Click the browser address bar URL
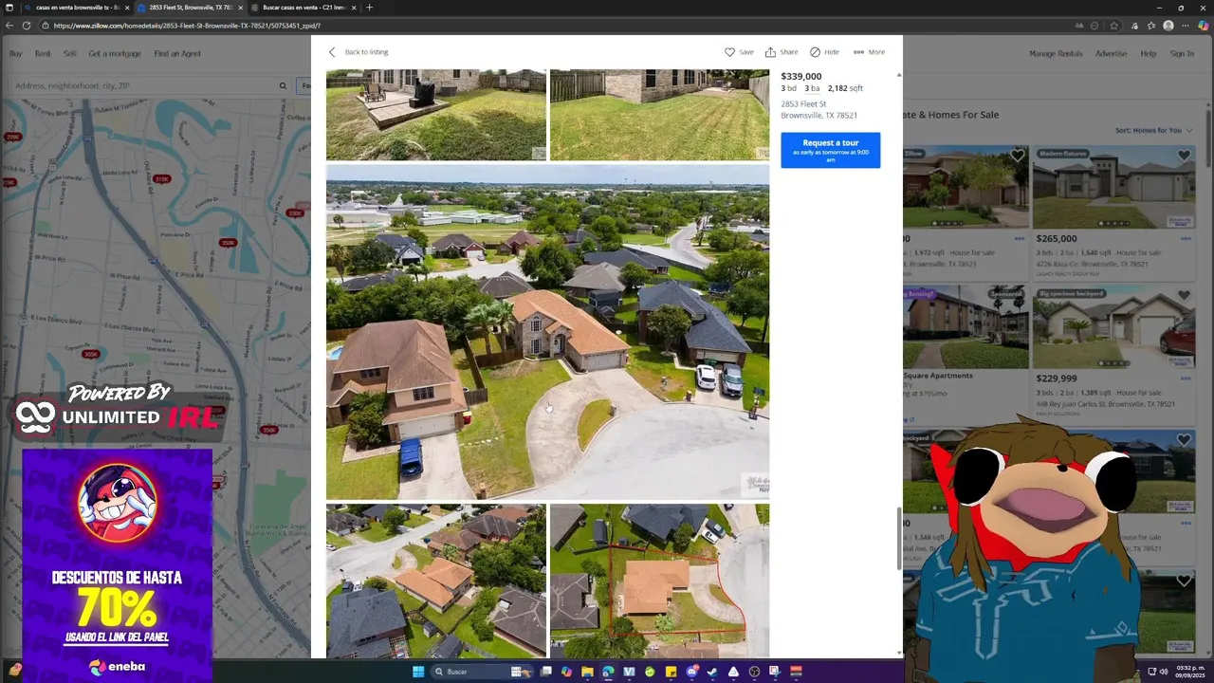 187,26
